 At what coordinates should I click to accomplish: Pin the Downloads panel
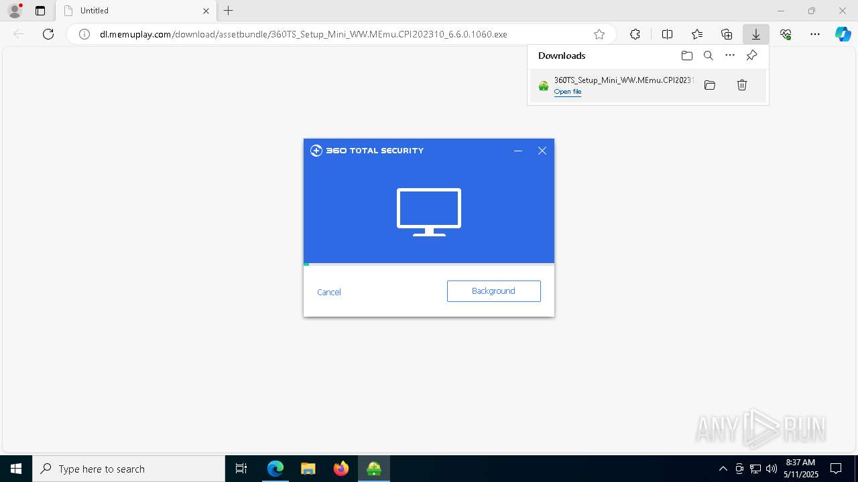tap(751, 56)
